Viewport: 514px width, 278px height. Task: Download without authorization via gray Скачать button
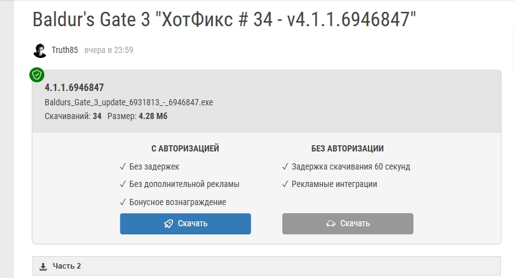348,224
